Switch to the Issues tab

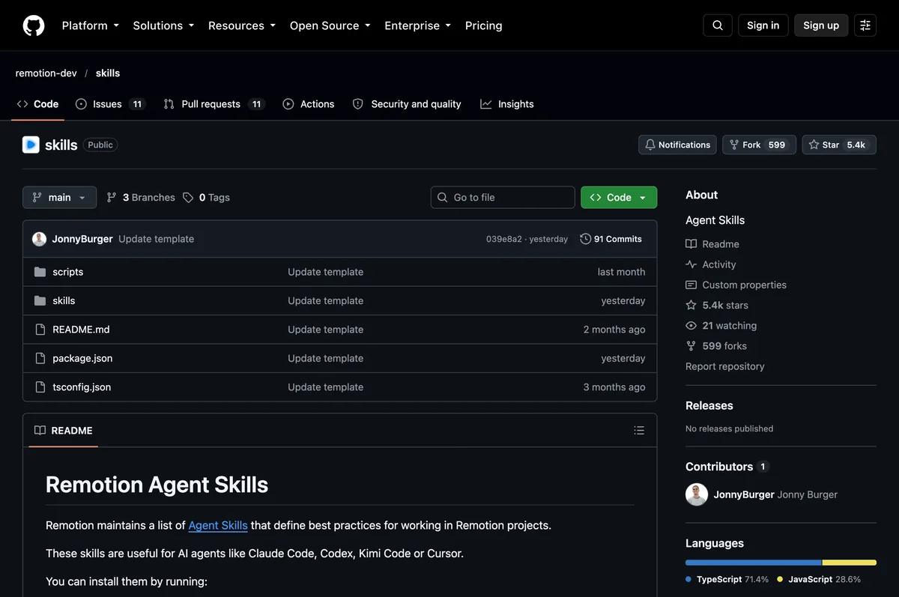coord(110,104)
